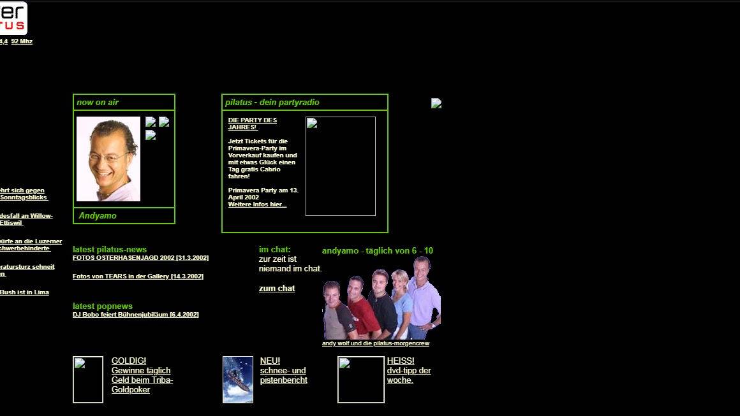Follow the 'Weitere Infos hier...' link
The width and height of the screenshot is (740, 416).
coord(256,204)
